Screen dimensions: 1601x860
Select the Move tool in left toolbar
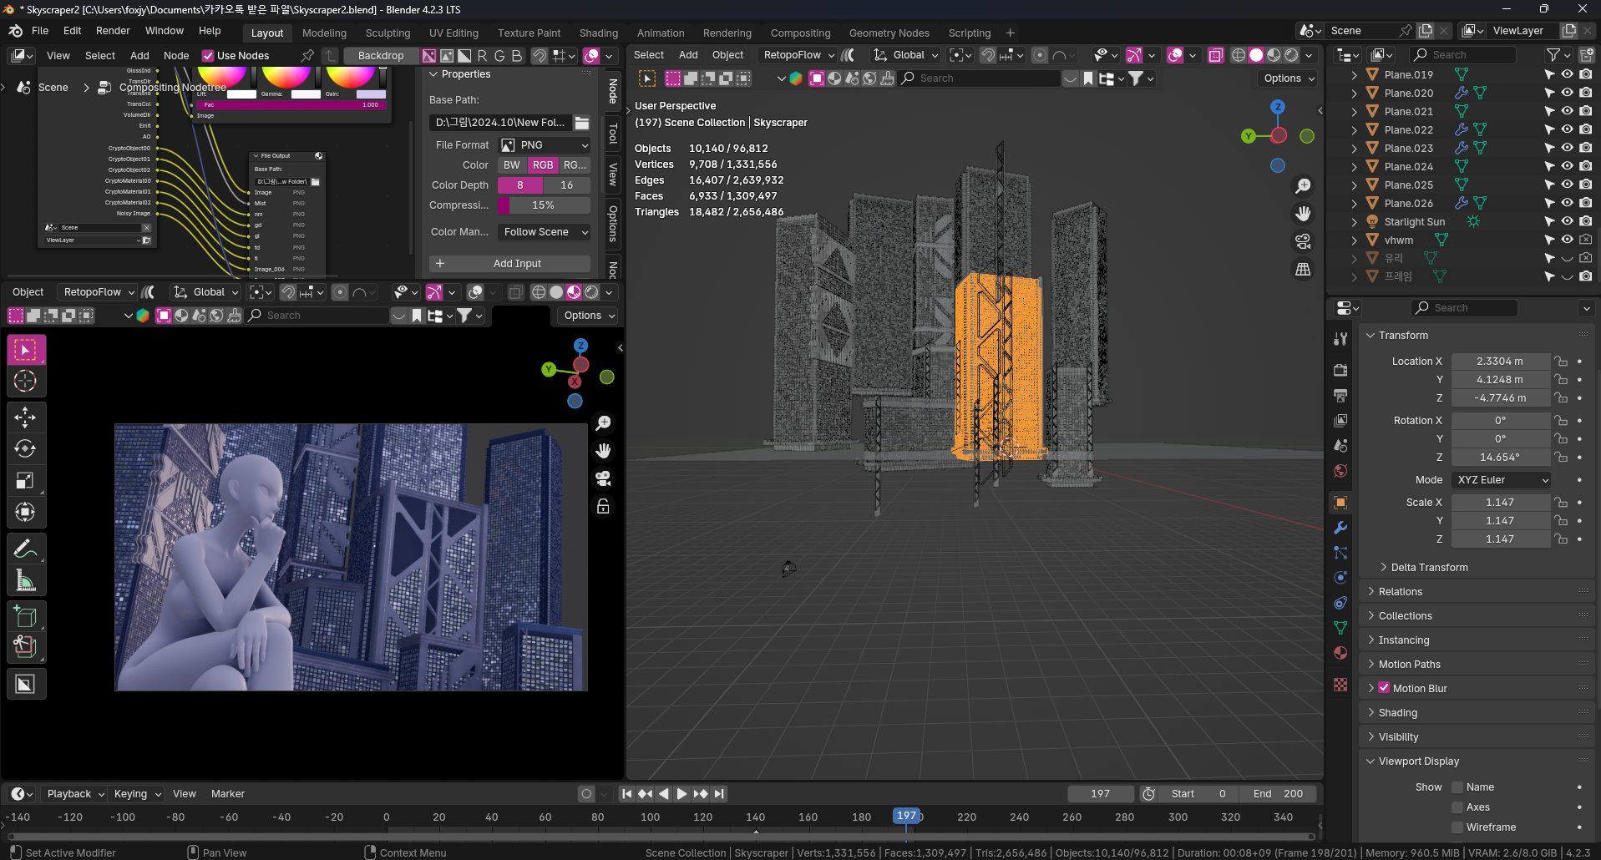tap(25, 417)
